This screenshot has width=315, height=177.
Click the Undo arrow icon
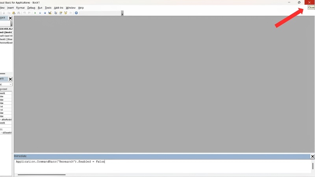pyautogui.click(x=24, y=13)
